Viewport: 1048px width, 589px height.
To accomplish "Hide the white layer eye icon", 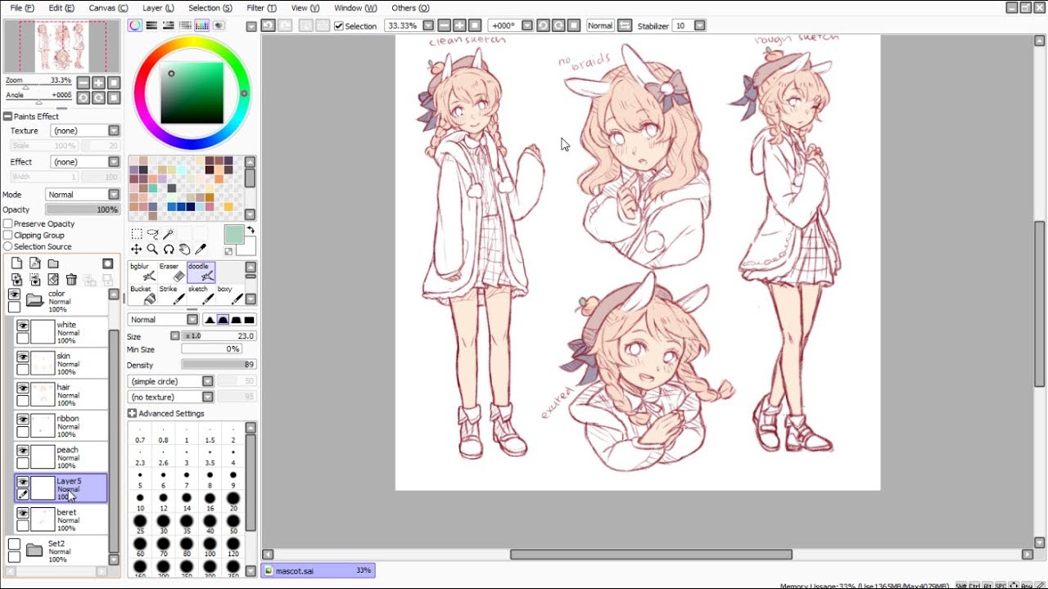I will click(x=23, y=326).
